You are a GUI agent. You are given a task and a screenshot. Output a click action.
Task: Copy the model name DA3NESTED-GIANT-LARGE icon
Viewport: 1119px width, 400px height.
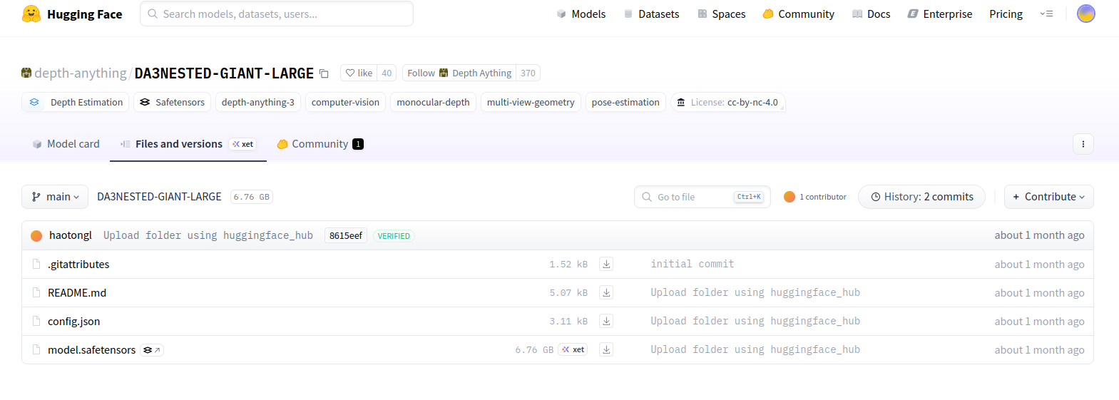(x=324, y=73)
